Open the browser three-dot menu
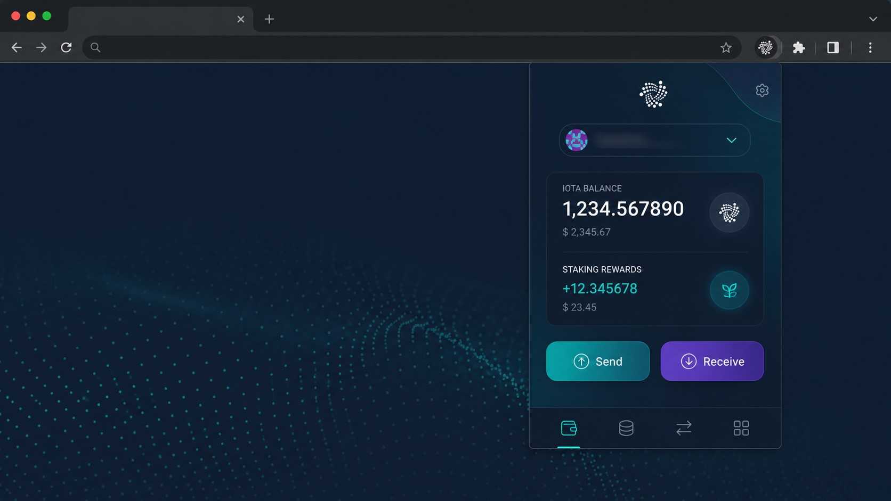The width and height of the screenshot is (891, 501). 870,47
